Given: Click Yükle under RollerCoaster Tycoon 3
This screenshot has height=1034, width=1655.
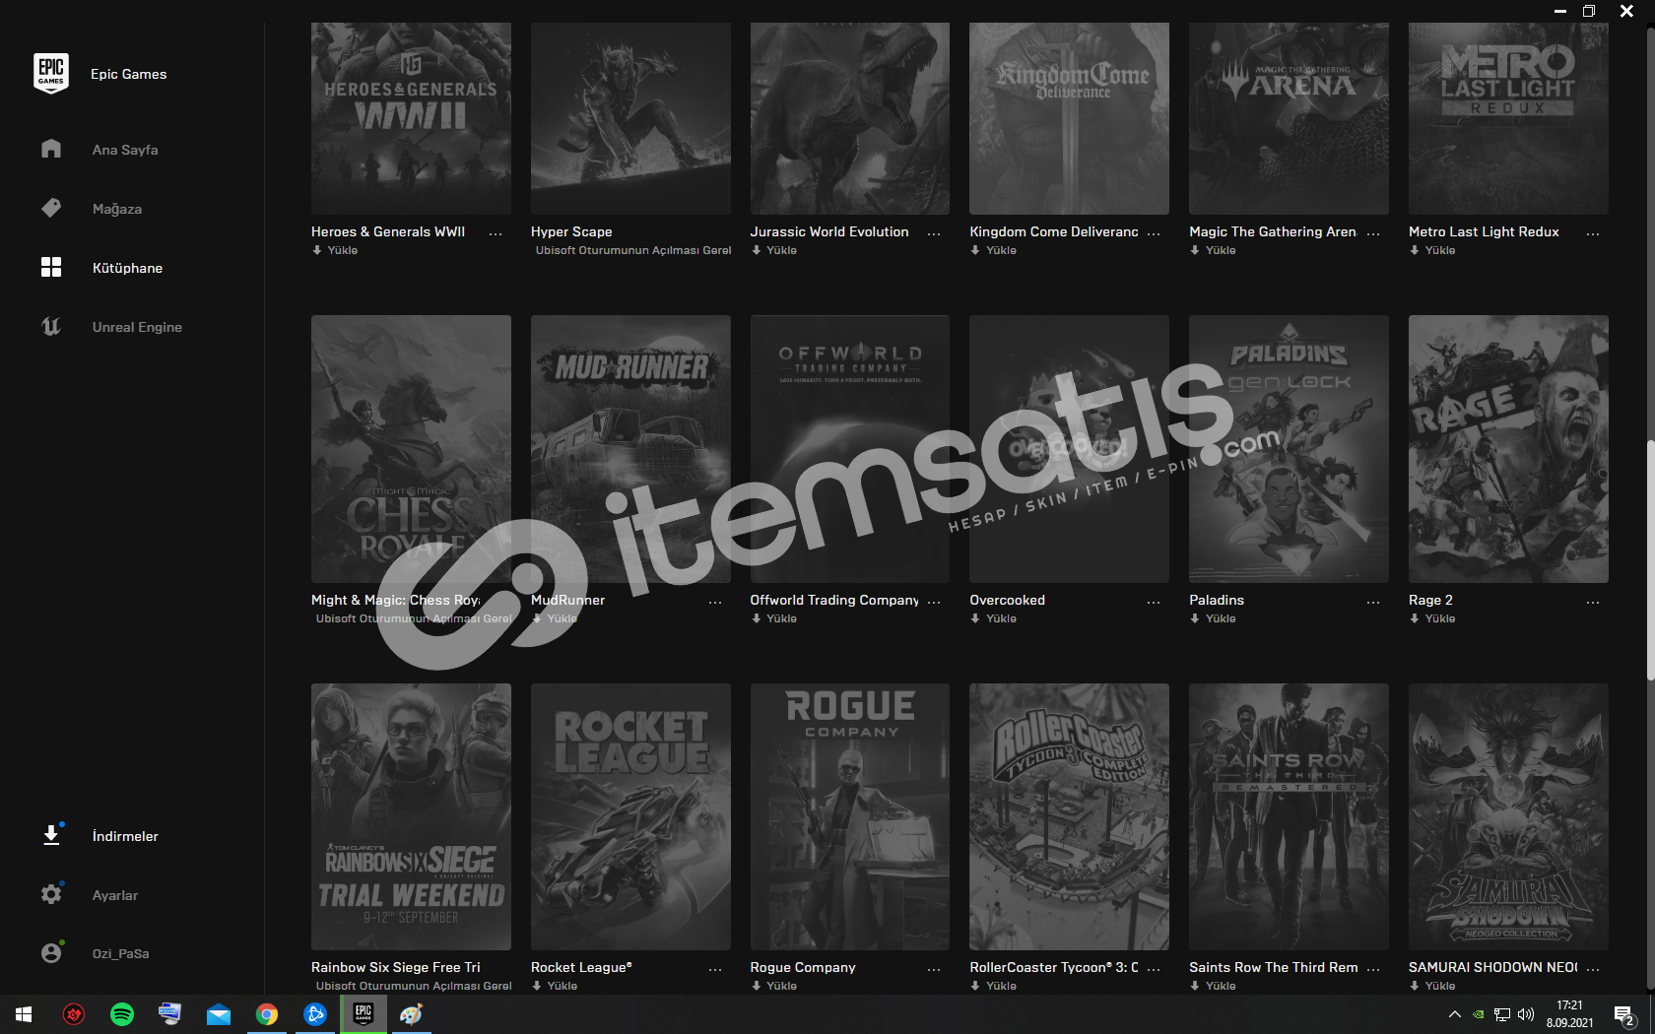Looking at the screenshot, I should coord(1001,986).
